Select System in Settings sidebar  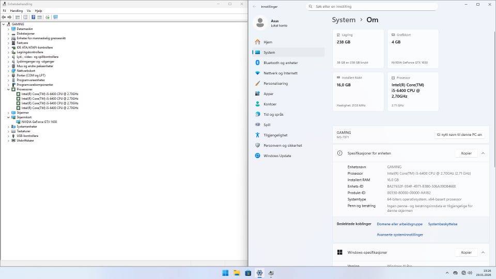point(288,53)
